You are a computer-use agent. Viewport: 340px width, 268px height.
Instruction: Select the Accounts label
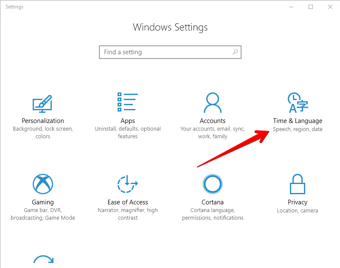point(213,121)
